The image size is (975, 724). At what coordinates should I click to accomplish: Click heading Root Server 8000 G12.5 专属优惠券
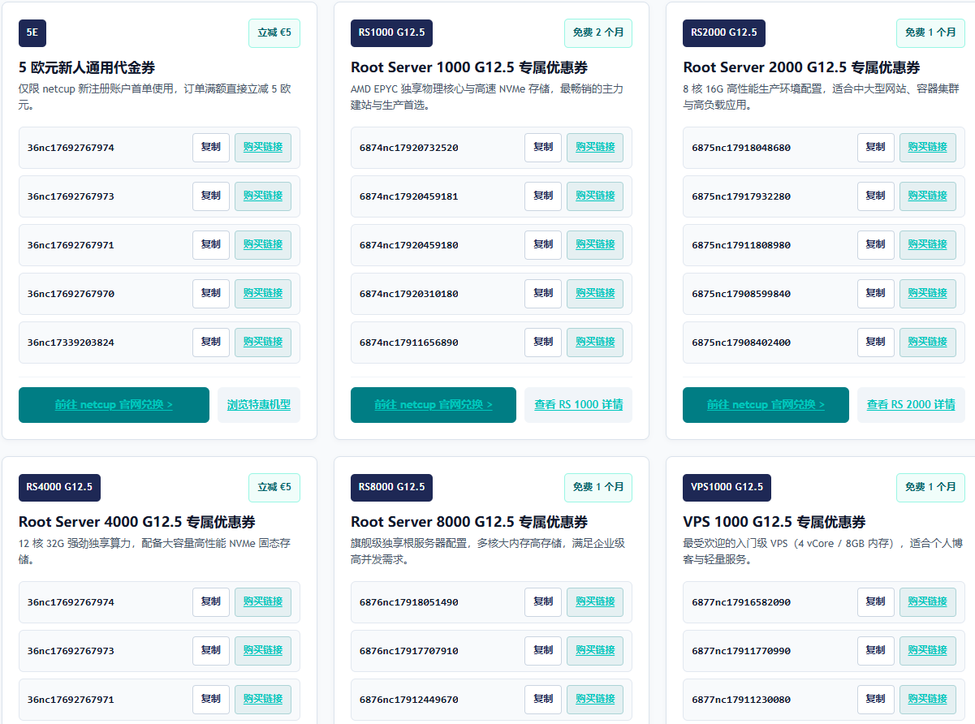coord(469,522)
